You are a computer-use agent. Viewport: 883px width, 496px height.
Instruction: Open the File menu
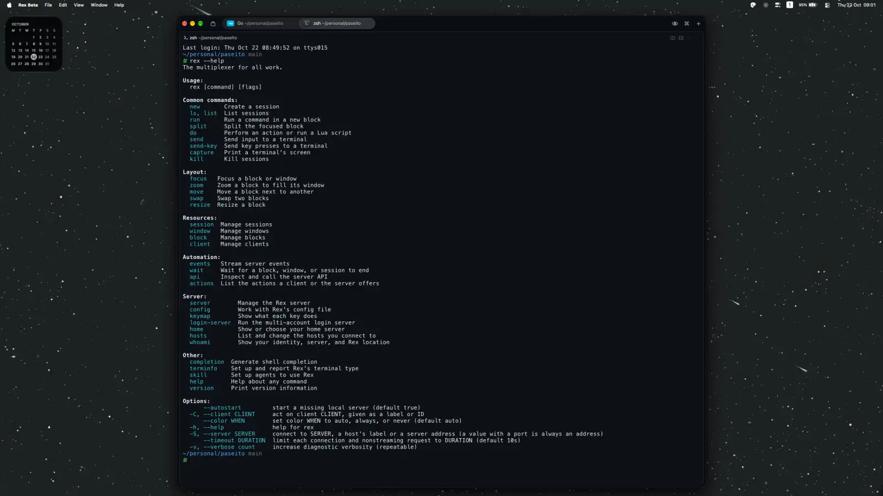[48, 5]
